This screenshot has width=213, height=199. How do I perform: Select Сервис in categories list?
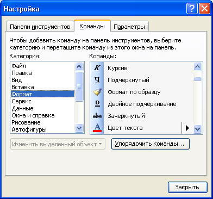[21, 101]
